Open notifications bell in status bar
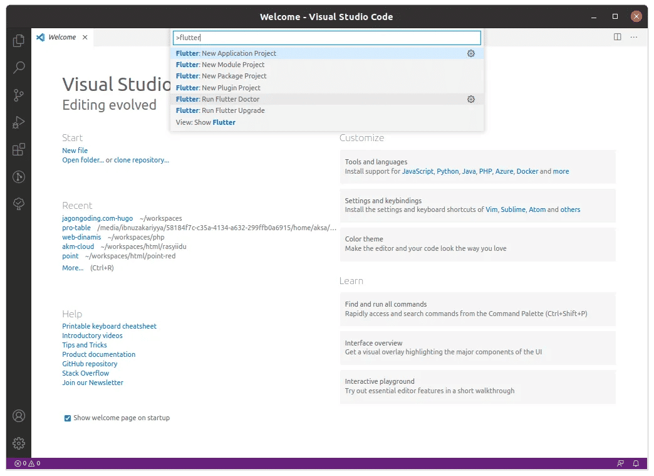Image resolution: width=654 pixels, height=476 pixels. click(636, 463)
